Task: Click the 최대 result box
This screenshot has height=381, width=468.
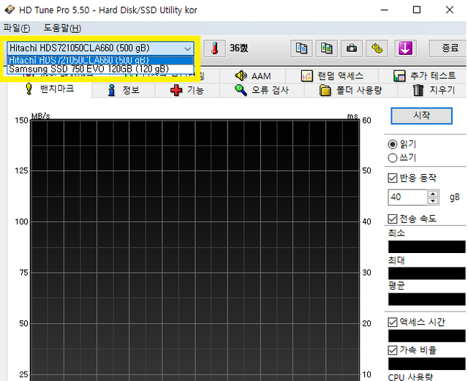Action: point(427,274)
